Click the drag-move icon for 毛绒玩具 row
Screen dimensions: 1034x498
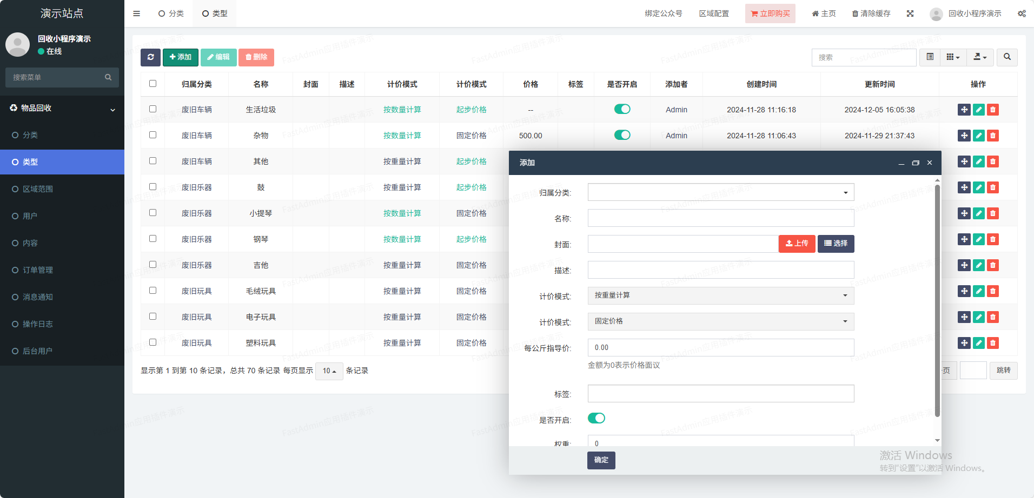click(964, 291)
